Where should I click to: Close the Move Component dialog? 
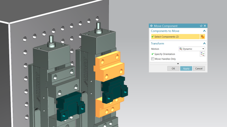coord(205,26)
